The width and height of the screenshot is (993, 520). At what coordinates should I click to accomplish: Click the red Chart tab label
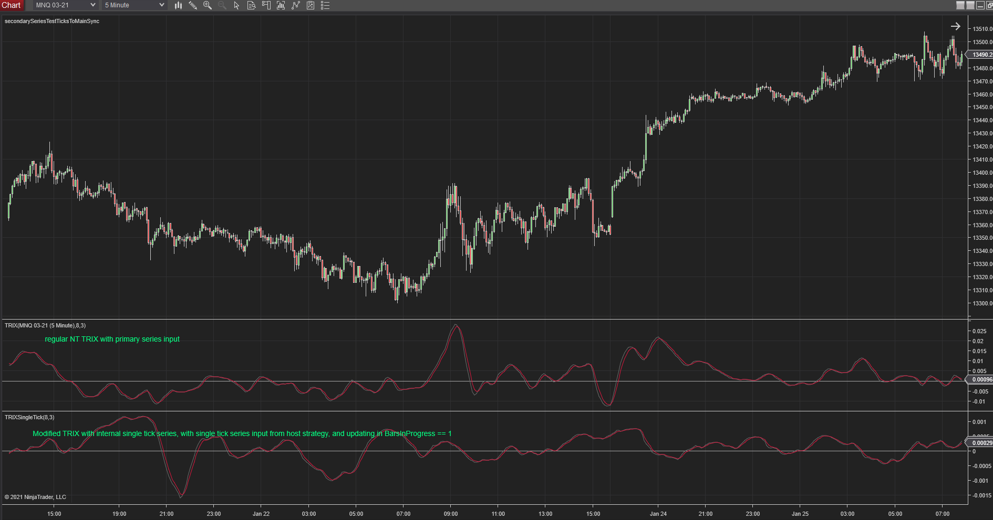point(11,5)
